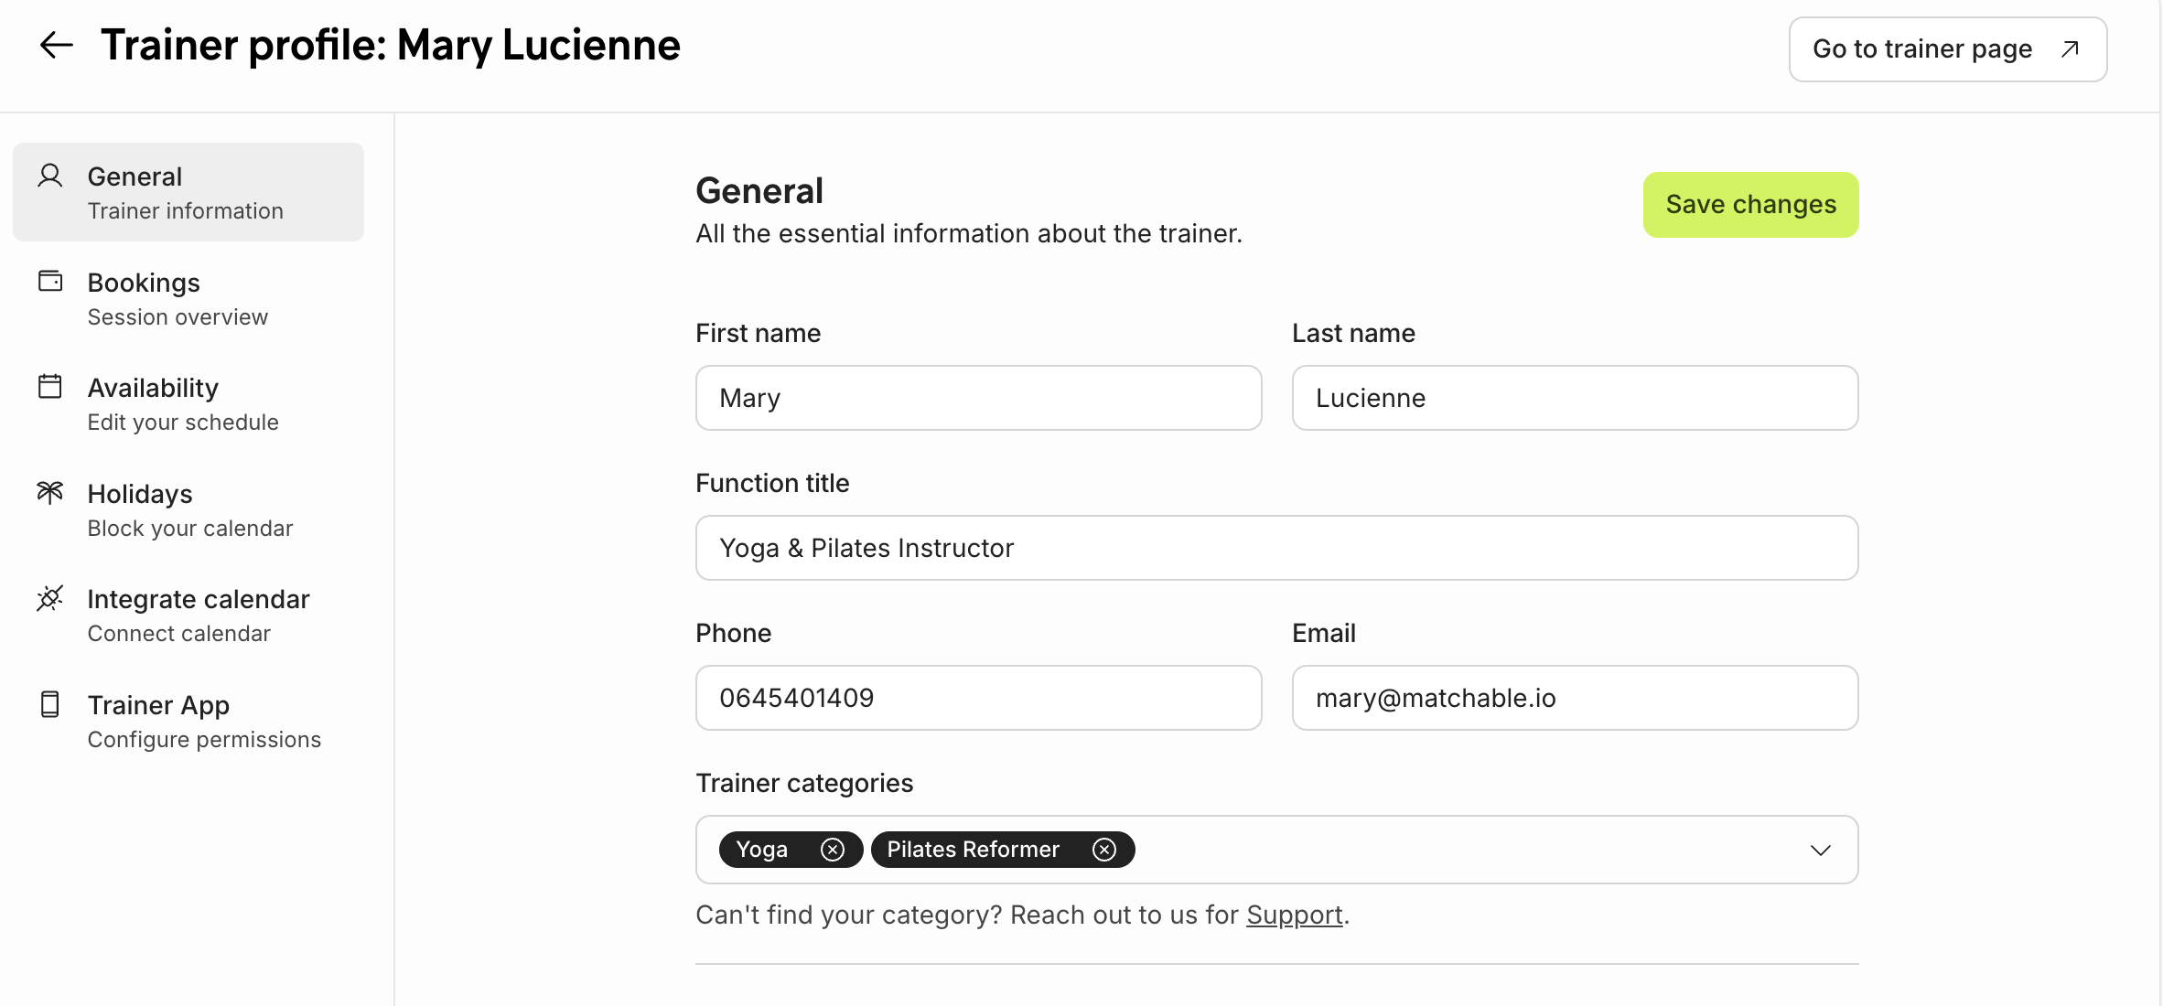
Task: Select the Email input field
Action: click(x=1574, y=698)
